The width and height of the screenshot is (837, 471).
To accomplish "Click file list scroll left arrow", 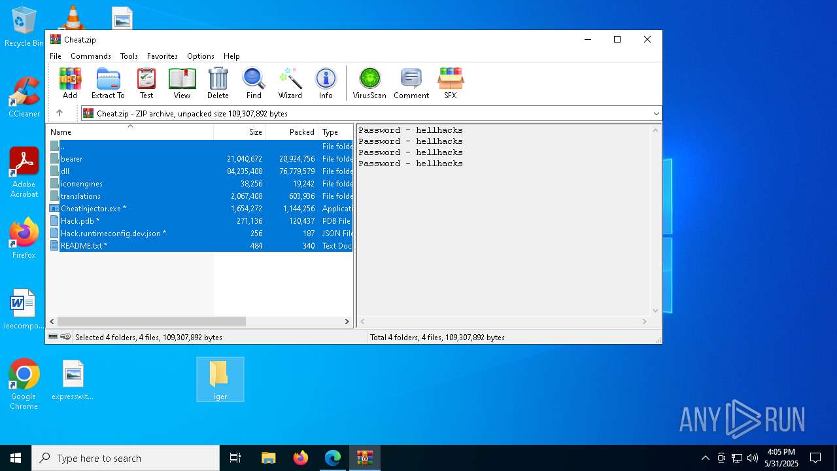I will pos(52,321).
